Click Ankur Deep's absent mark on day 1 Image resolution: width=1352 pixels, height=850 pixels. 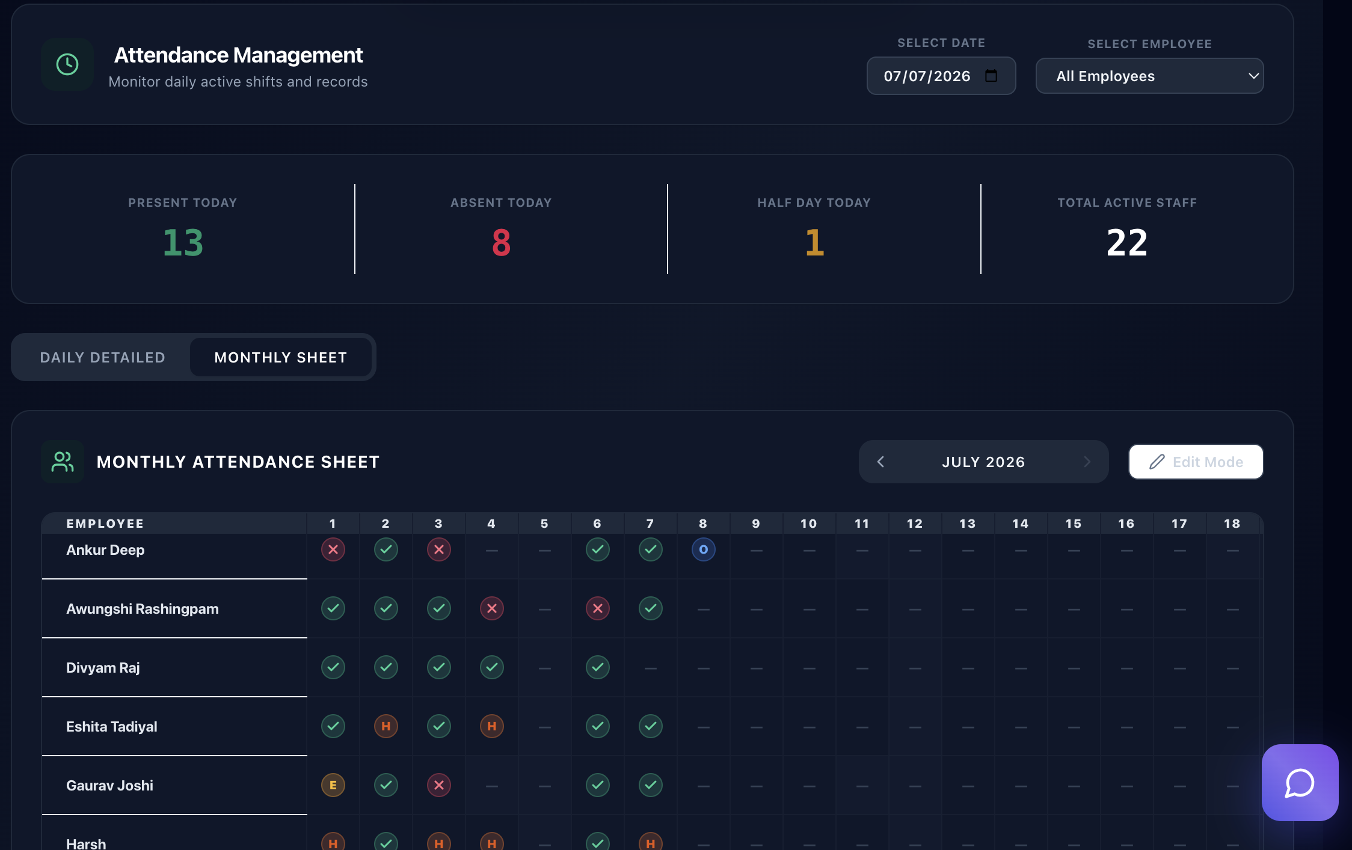[333, 549]
